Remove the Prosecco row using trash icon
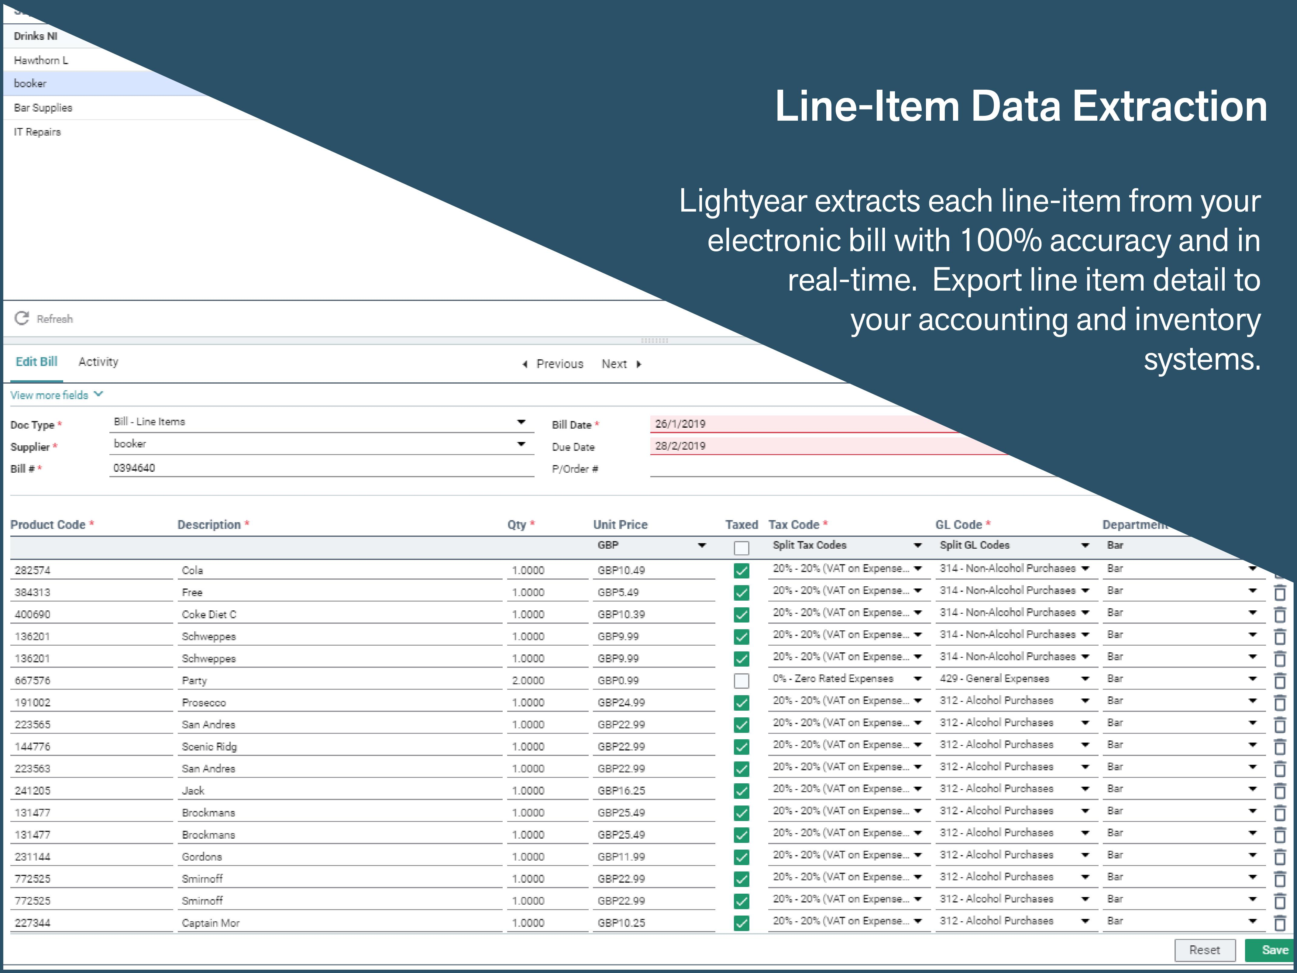This screenshot has width=1297, height=973. (1280, 703)
